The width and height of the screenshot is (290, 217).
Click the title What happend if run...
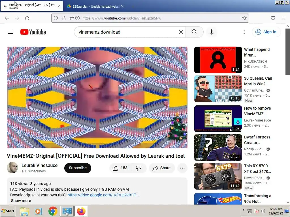click(257, 52)
